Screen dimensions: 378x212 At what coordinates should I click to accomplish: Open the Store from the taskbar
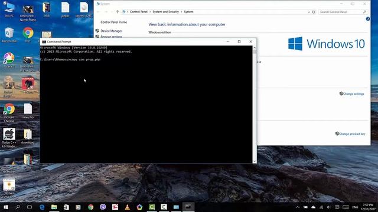[x=66, y=207]
